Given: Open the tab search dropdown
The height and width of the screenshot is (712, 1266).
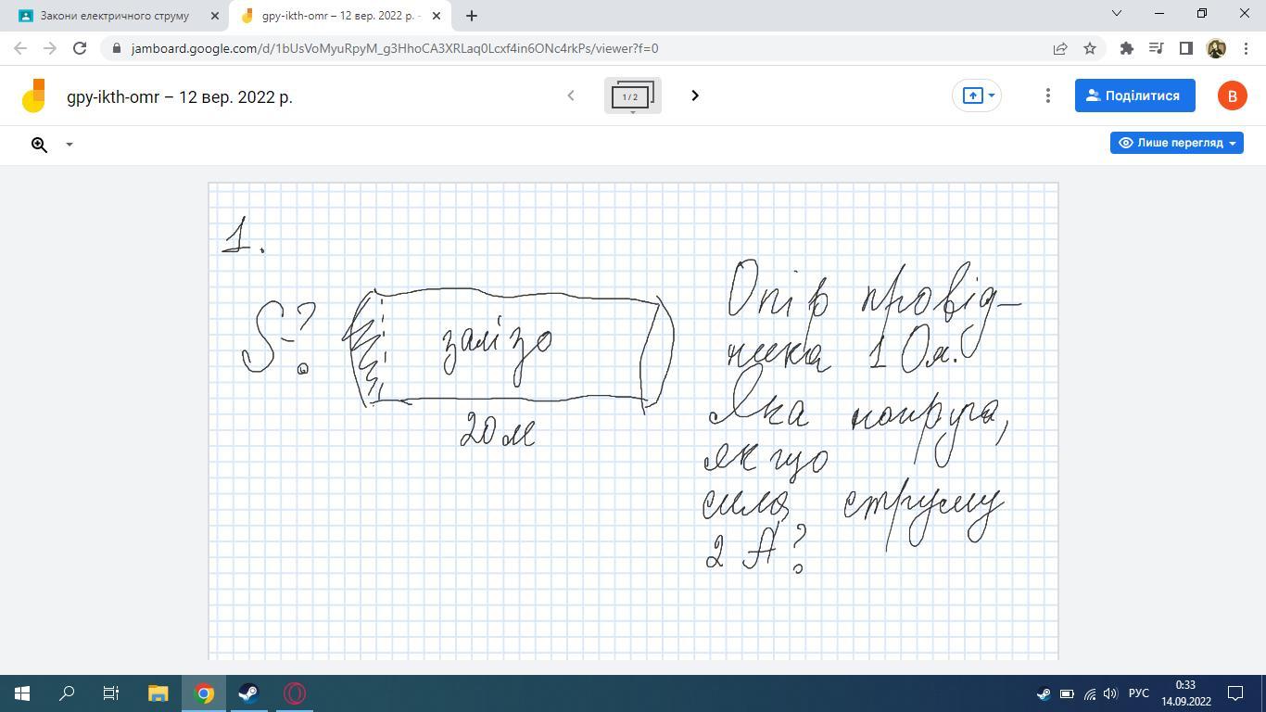Looking at the screenshot, I should click(1117, 13).
